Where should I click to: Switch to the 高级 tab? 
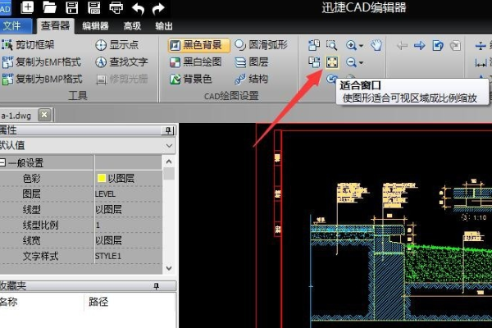[132, 26]
